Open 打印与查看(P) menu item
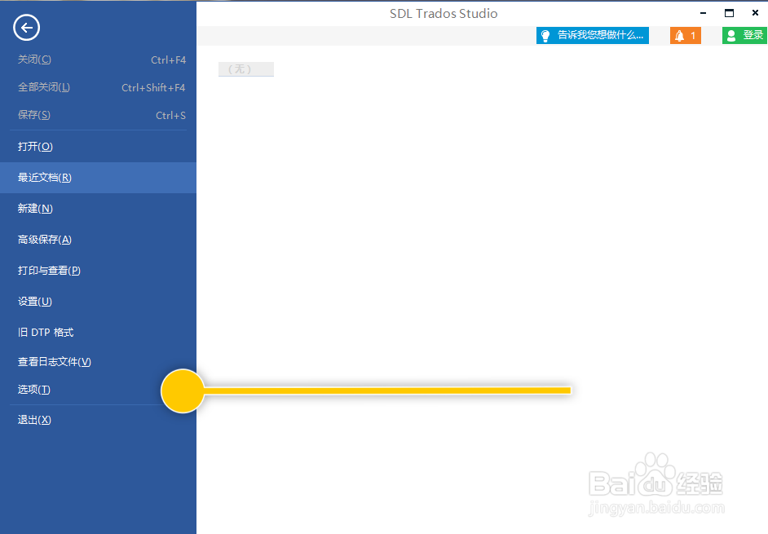 (98, 271)
